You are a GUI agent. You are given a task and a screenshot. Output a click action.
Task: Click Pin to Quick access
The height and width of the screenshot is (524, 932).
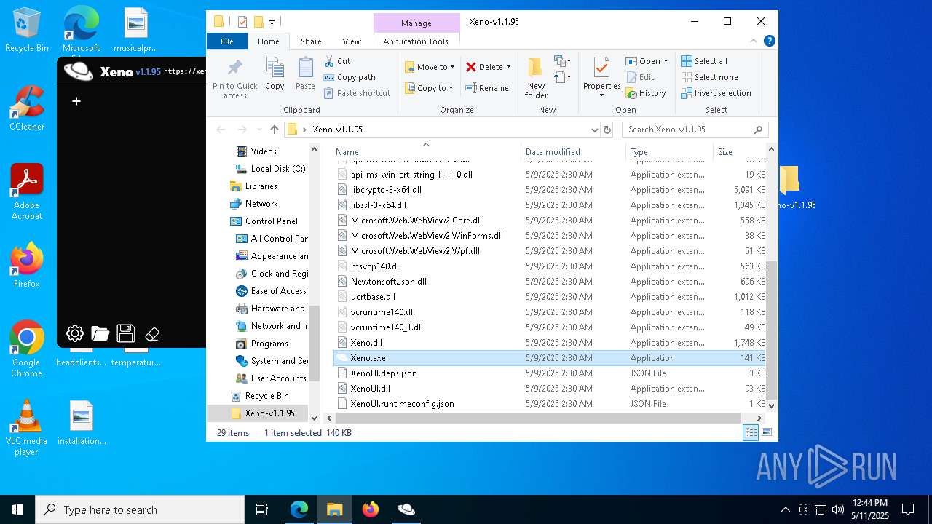point(235,79)
